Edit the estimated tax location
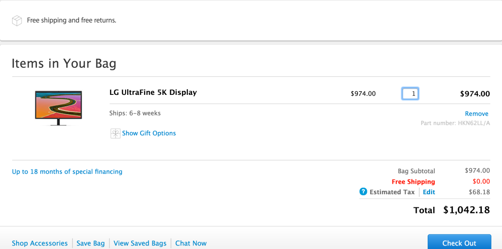Image resolution: width=502 pixels, height=249 pixels. pos(429,192)
